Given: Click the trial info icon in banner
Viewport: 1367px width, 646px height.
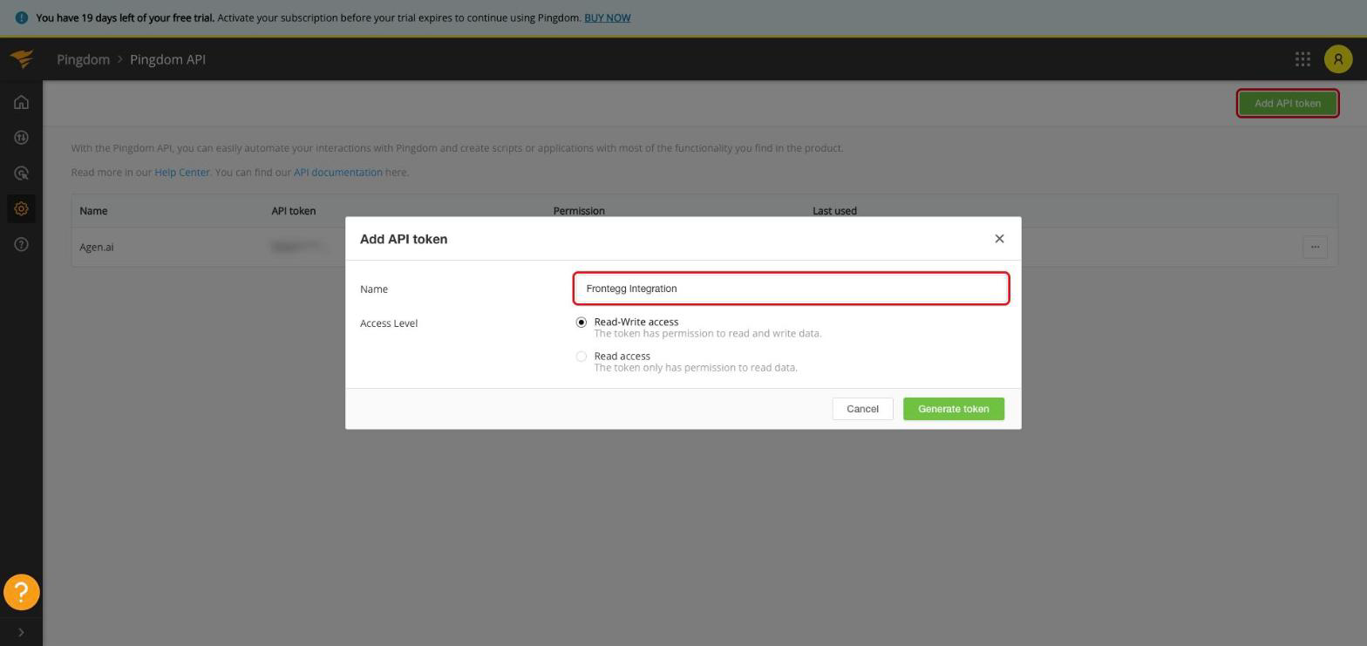Looking at the screenshot, I should pos(21,17).
